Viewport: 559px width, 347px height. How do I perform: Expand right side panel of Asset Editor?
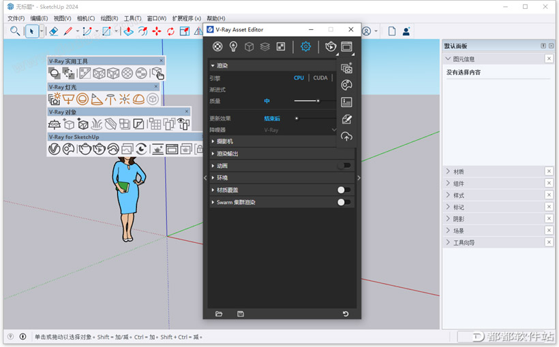click(359, 178)
